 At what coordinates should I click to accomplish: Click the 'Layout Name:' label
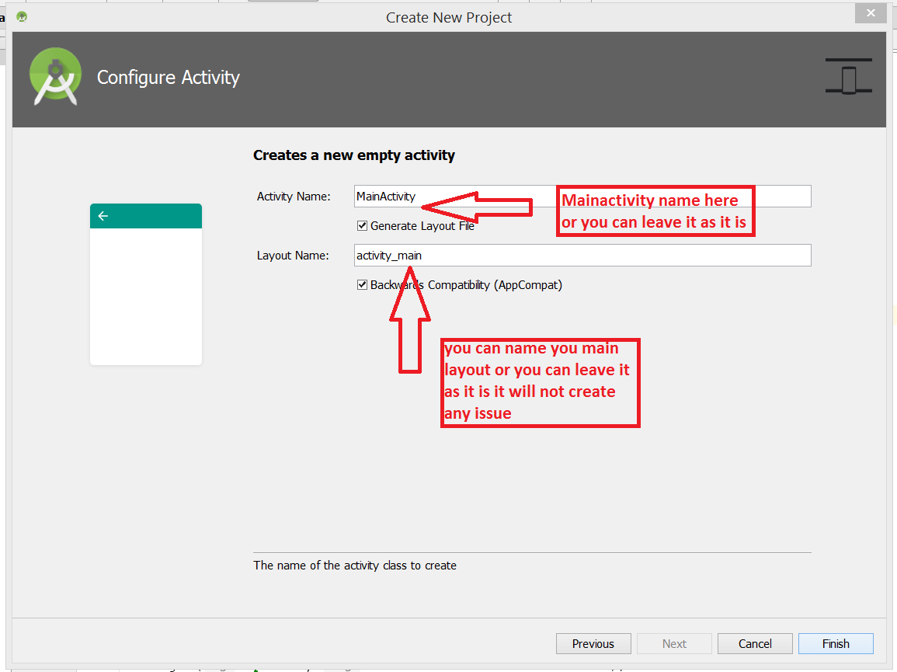click(x=293, y=256)
